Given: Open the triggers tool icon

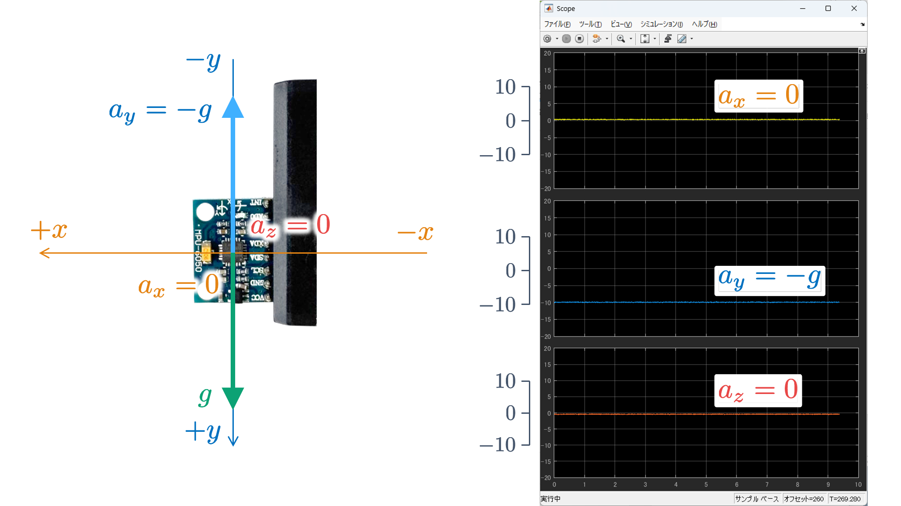Looking at the screenshot, I should point(668,39).
